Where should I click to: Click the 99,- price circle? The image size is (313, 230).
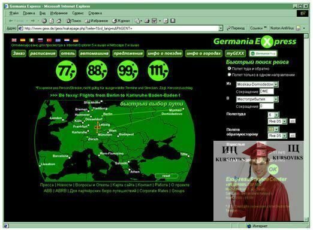[x=128, y=71]
